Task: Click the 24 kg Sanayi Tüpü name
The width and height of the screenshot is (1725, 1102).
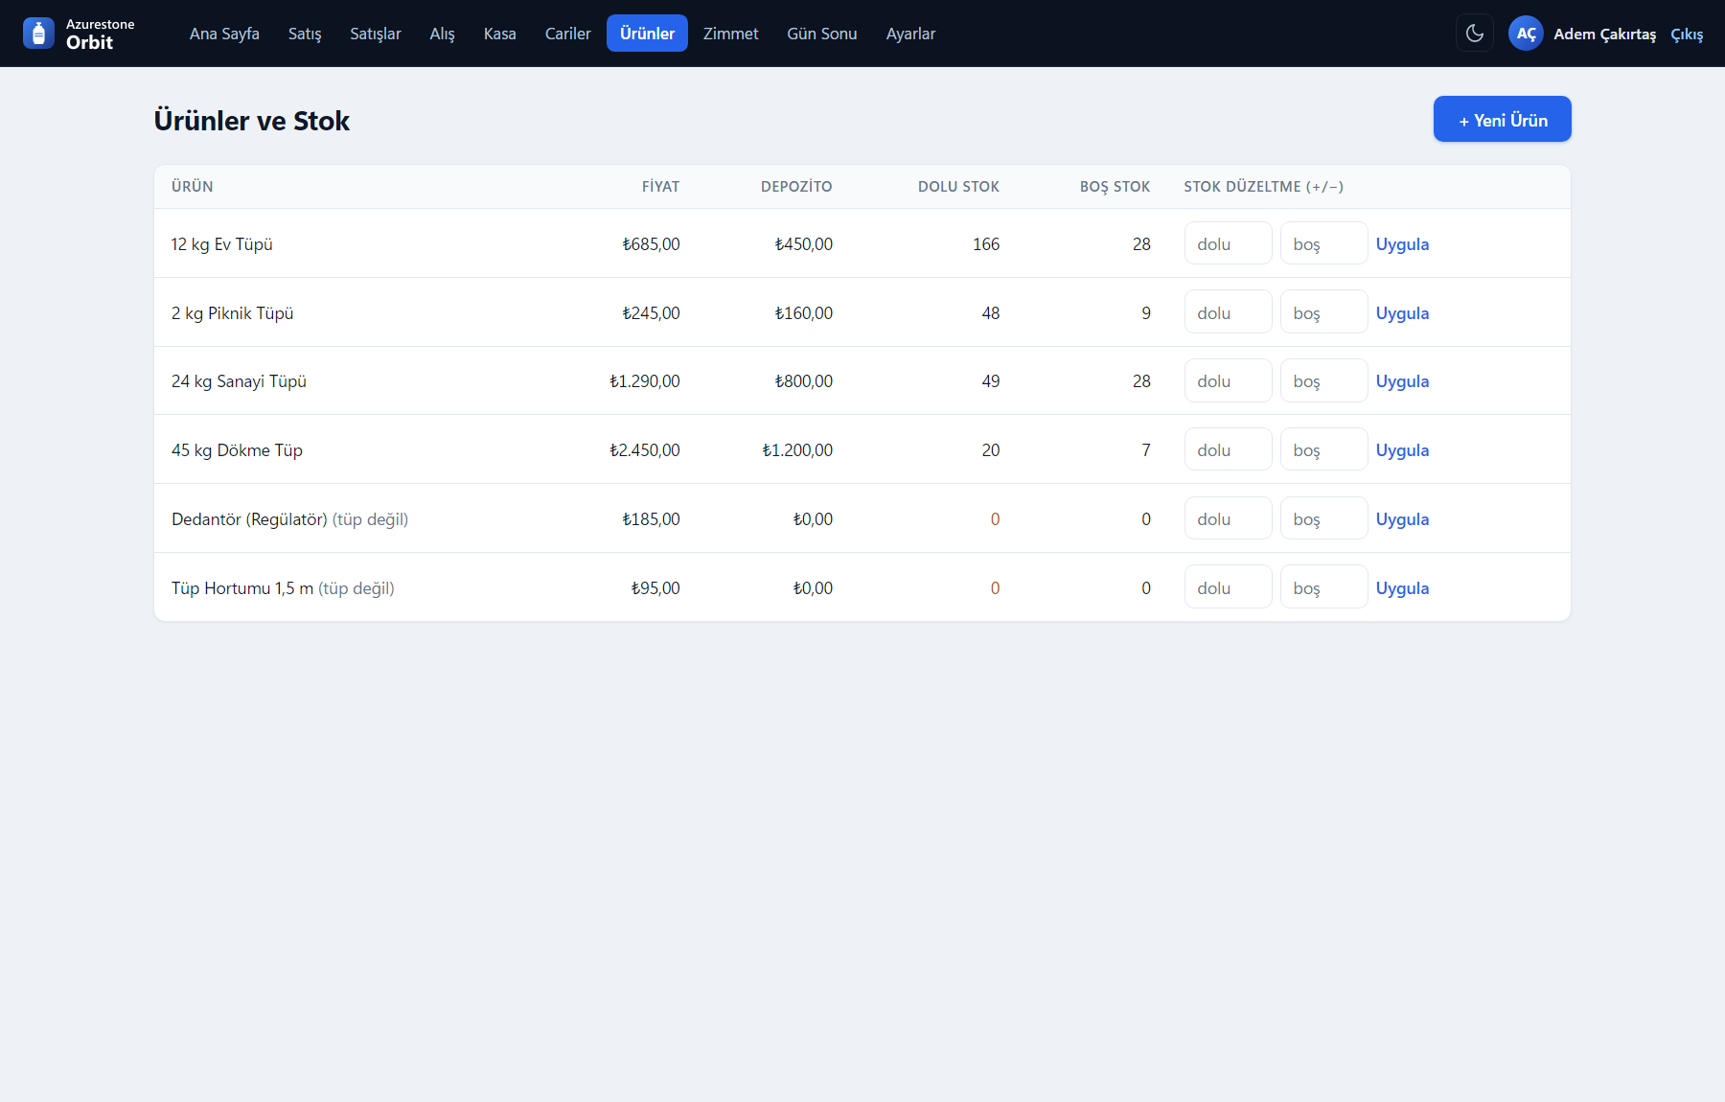Action: click(239, 381)
